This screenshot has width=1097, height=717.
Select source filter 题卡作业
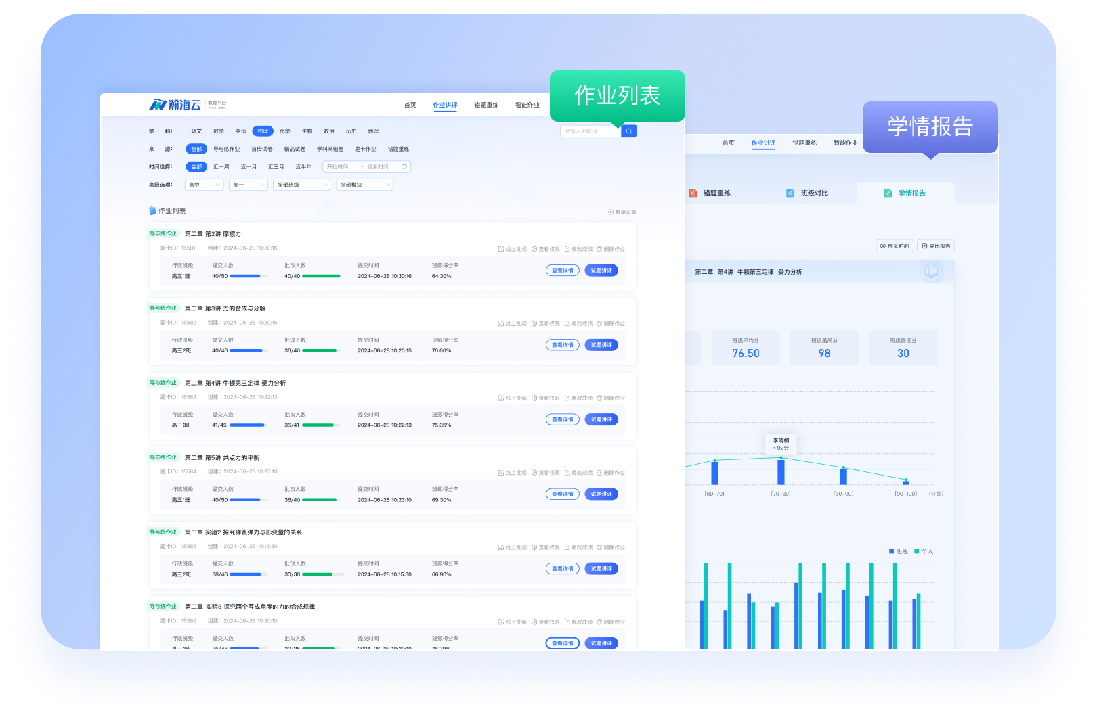tap(366, 149)
